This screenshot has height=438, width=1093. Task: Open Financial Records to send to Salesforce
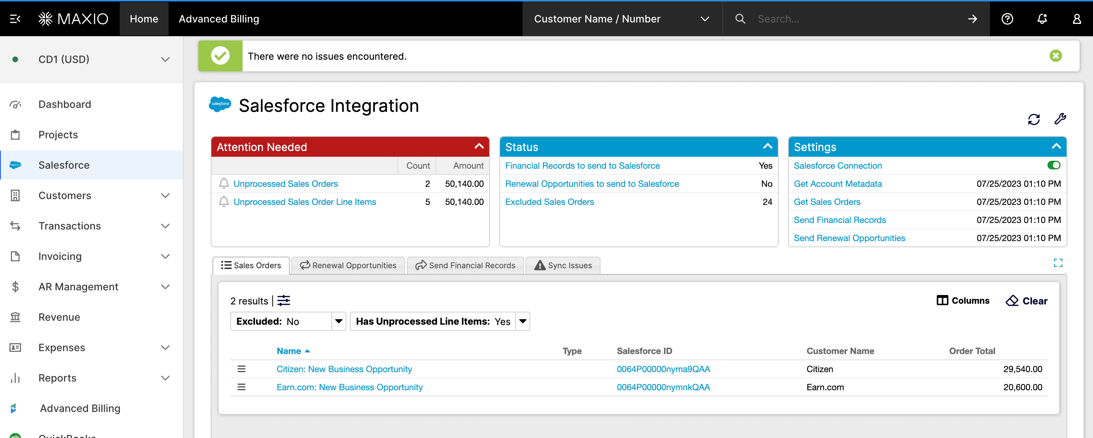pos(582,166)
